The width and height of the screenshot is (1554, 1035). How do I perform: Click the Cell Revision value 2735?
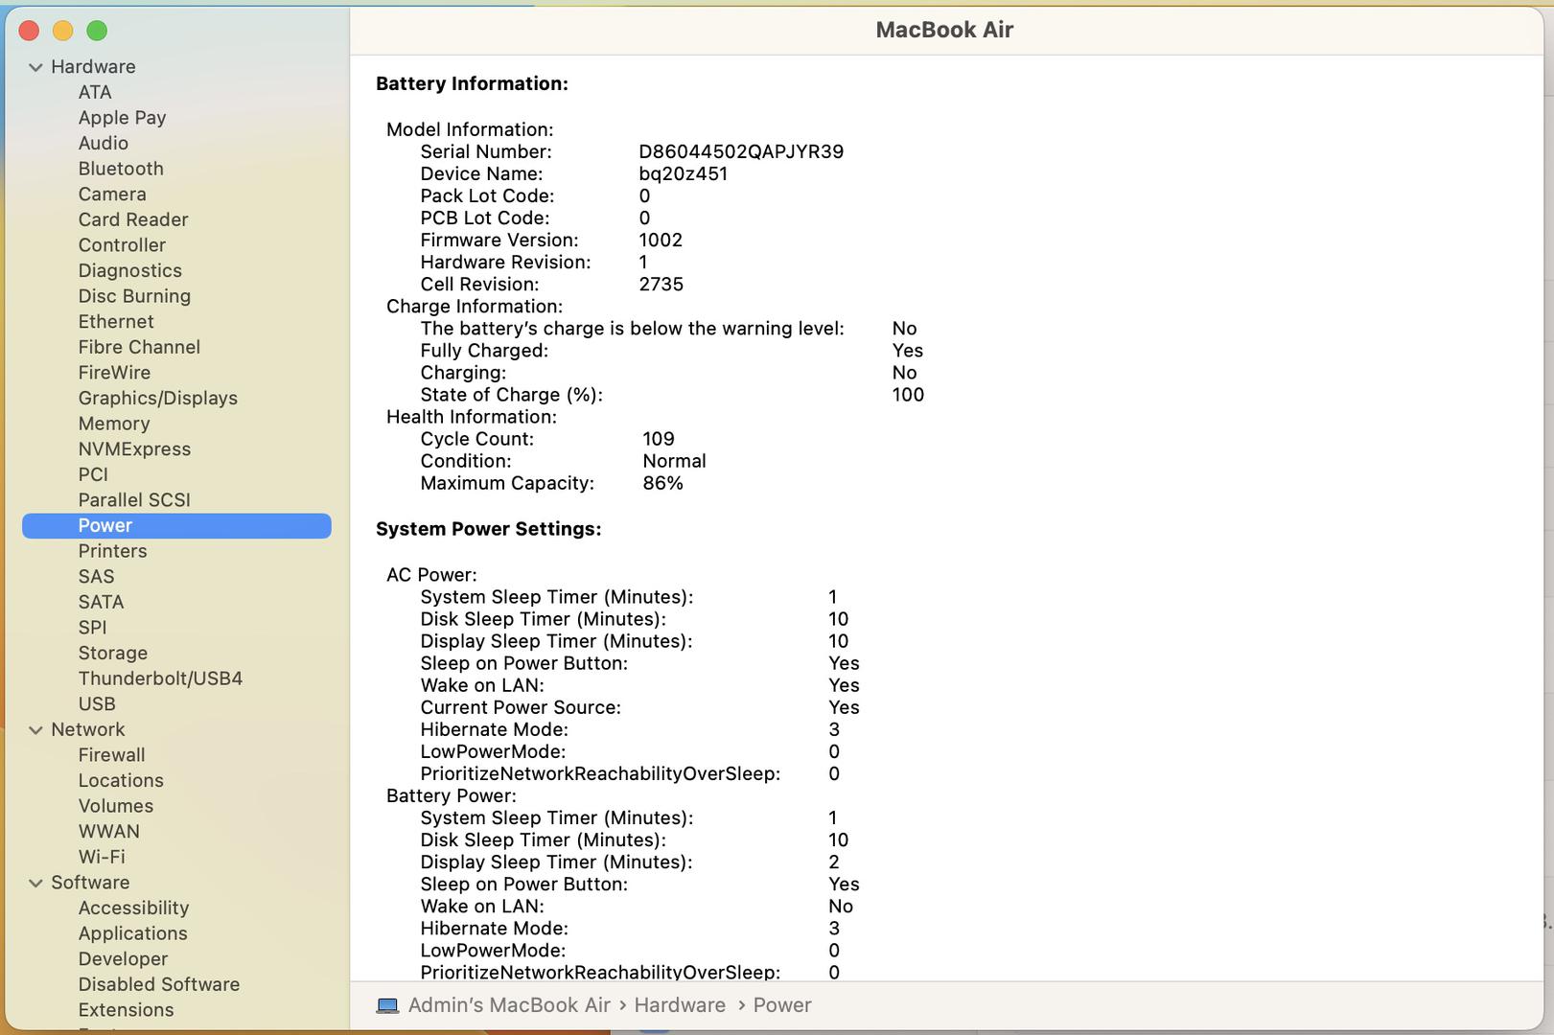[x=661, y=285]
